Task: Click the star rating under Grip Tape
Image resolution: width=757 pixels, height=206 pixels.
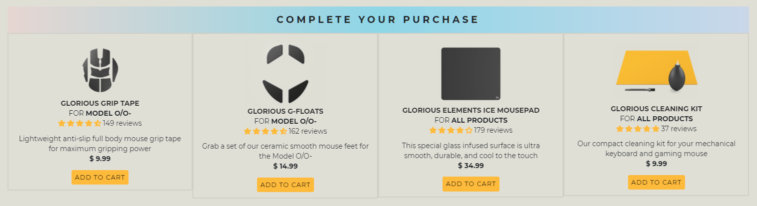Action: 79,123
